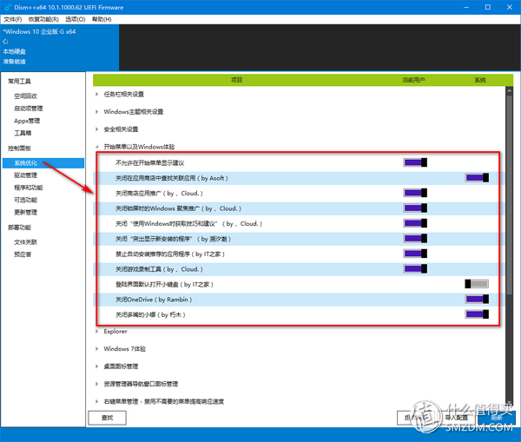Expand the Explorer group
Viewport: 521px width, 442px height.
click(96, 332)
